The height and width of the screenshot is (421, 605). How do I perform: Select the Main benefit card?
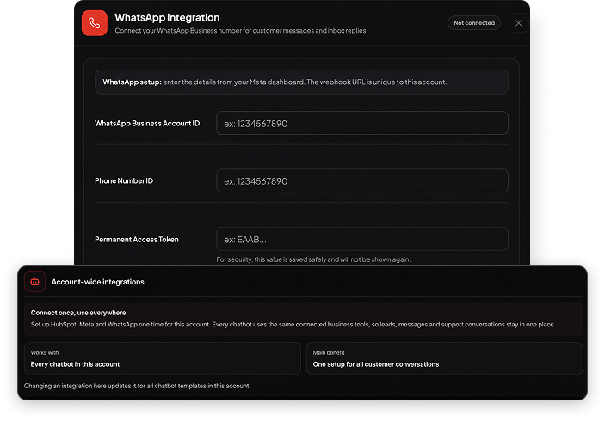click(444, 358)
